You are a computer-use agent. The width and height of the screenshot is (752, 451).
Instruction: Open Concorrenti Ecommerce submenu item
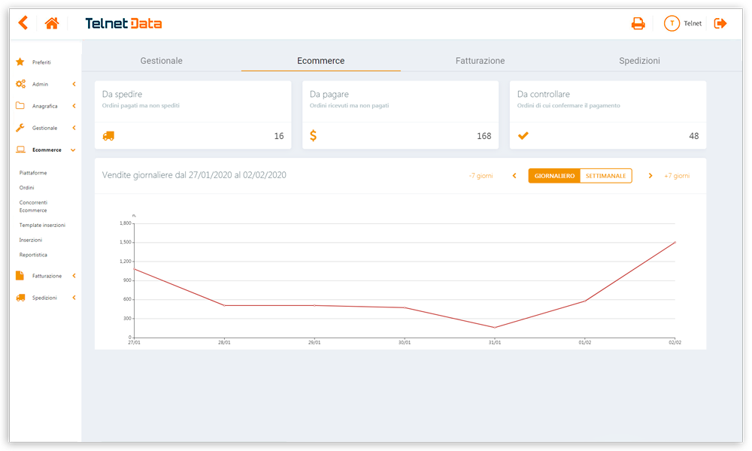pyautogui.click(x=33, y=206)
